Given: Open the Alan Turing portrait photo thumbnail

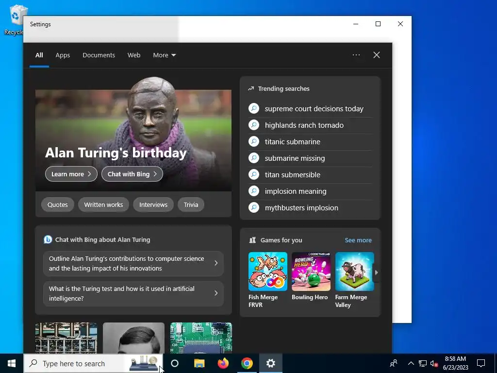Looking at the screenshot, I should pyautogui.click(x=133, y=338).
